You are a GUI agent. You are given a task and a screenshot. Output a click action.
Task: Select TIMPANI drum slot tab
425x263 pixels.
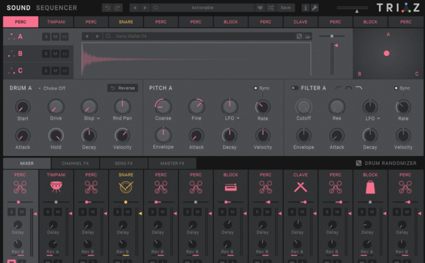pyautogui.click(x=56, y=22)
